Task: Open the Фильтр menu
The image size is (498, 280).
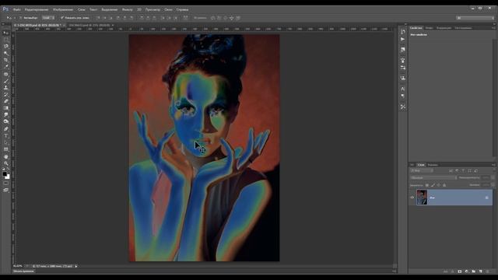Action: [x=128, y=9]
